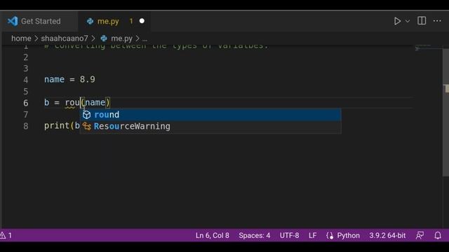Click the Python icon in breadcrumb

coord(104,38)
